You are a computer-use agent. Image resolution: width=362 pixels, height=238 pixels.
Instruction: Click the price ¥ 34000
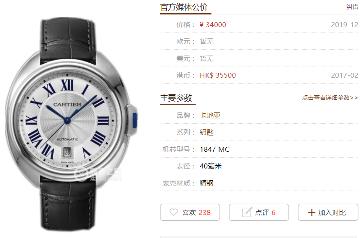(213, 25)
